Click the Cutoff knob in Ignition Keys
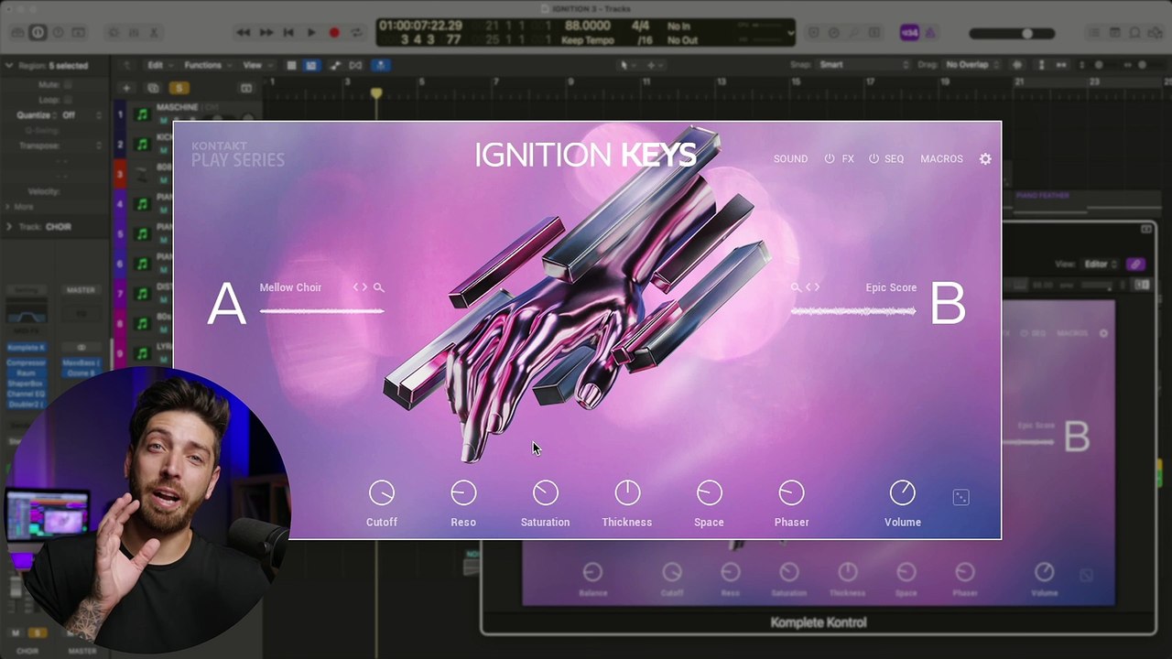 coord(382,493)
